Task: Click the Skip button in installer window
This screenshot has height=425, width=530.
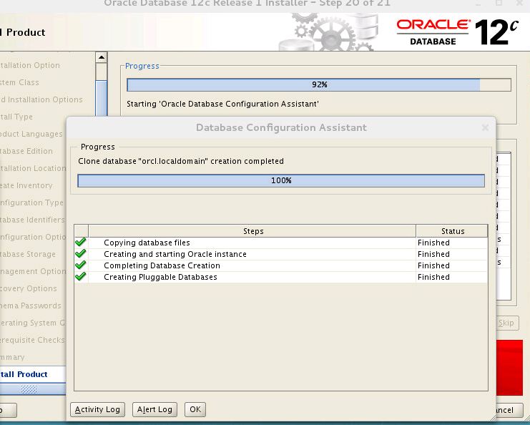Action: point(506,323)
